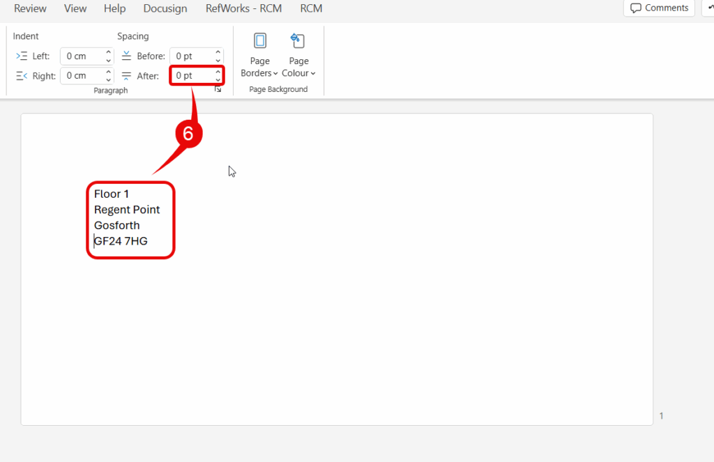Click the Indent Left icon
This screenshot has width=714, height=462.
pos(22,56)
